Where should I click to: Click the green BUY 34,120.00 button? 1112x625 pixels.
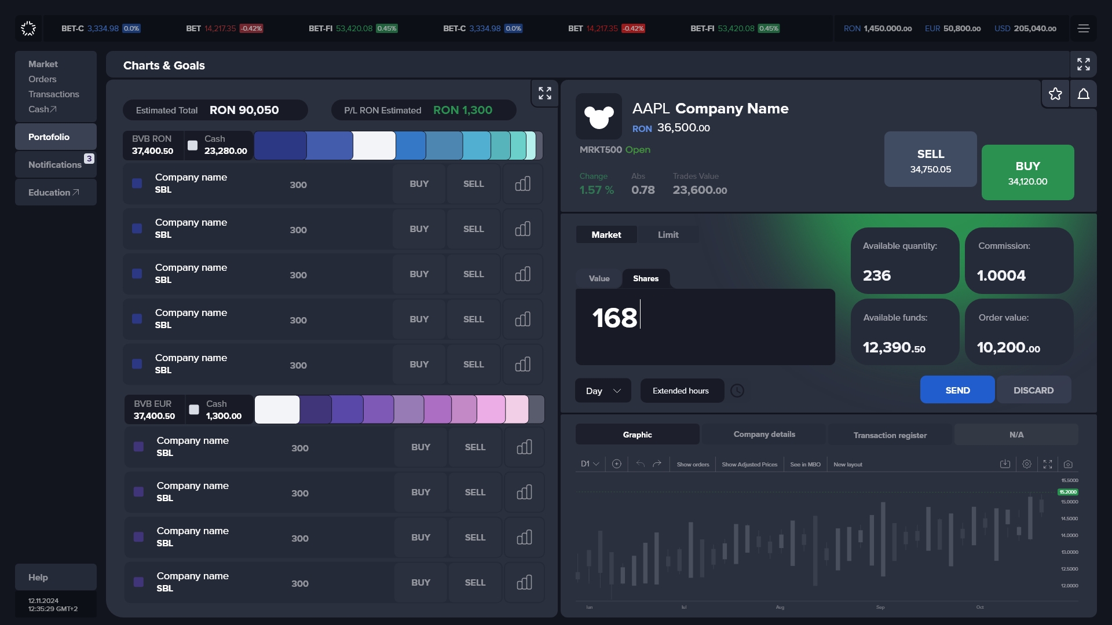pyautogui.click(x=1027, y=172)
